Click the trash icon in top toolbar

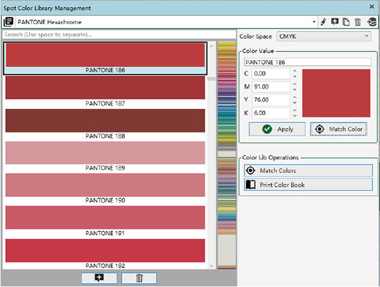point(357,22)
